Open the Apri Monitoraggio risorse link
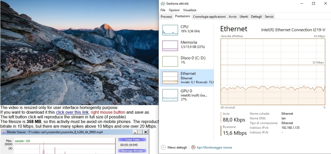331x154 pixels. [214, 147]
